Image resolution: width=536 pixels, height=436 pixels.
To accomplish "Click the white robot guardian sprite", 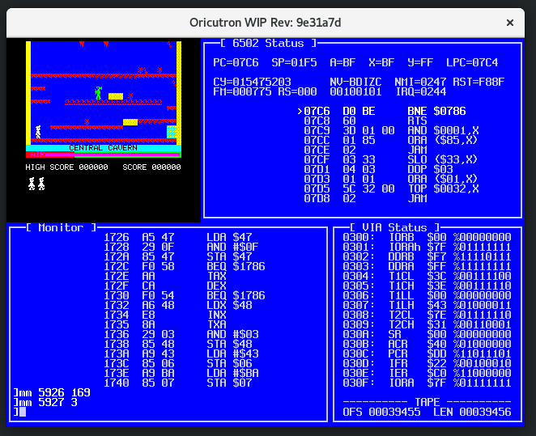I will pos(38,132).
